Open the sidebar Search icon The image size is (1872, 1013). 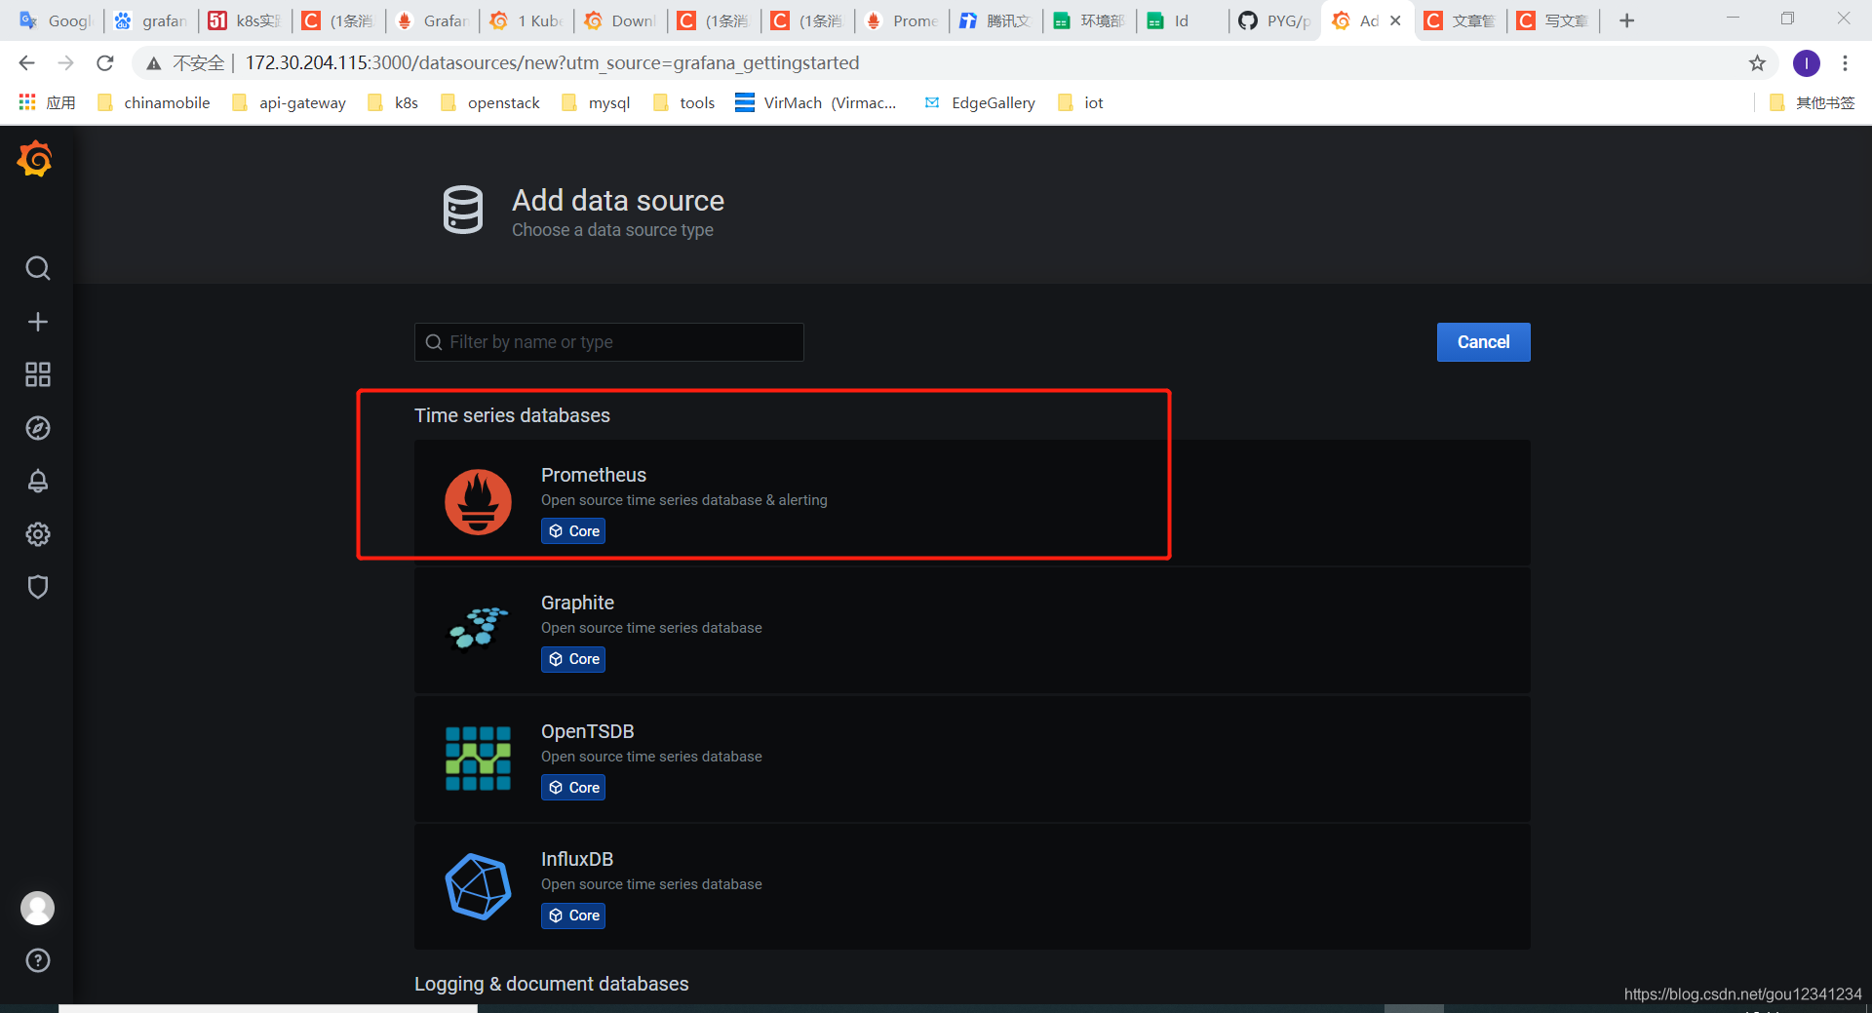pos(37,268)
